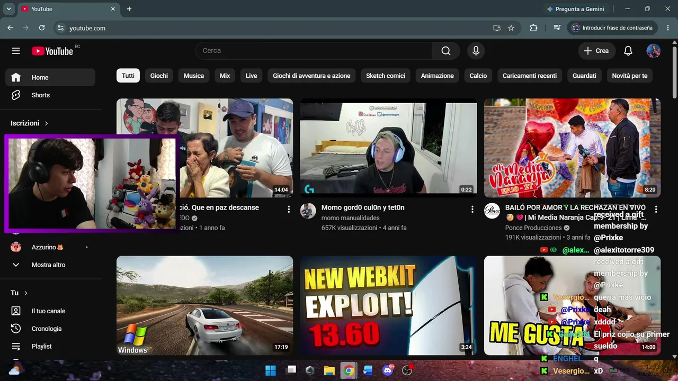Viewport: 678px width, 381px height.
Task: Open the Azzurino subscription channel
Action: [x=50, y=247]
